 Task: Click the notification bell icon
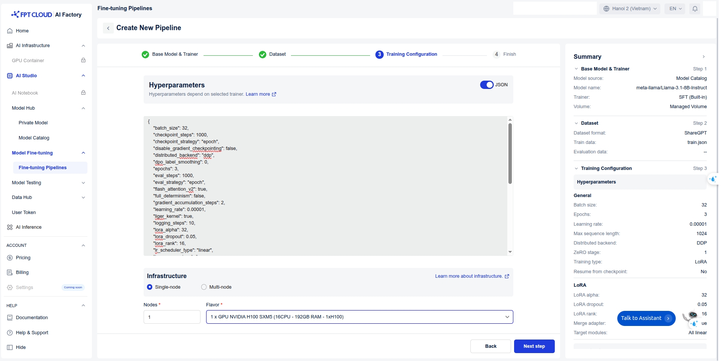pyautogui.click(x=695, y=9)
